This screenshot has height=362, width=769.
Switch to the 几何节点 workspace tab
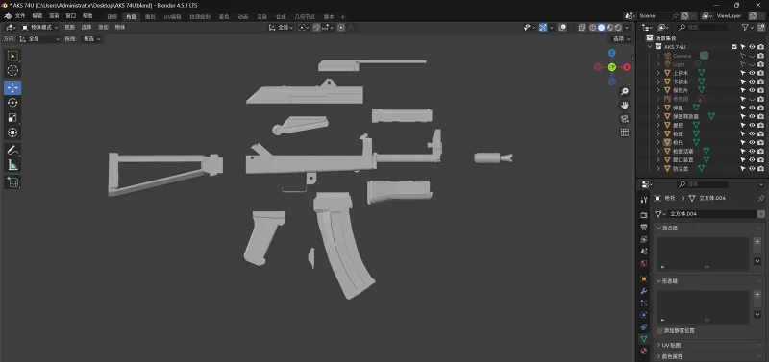304,16
